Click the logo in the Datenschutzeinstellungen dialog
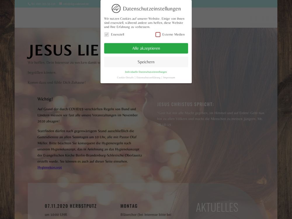This screenshot has width=292, height=219. point(116,8)
